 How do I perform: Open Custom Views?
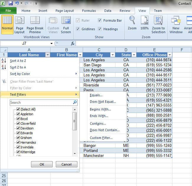[x=53, y=25]
